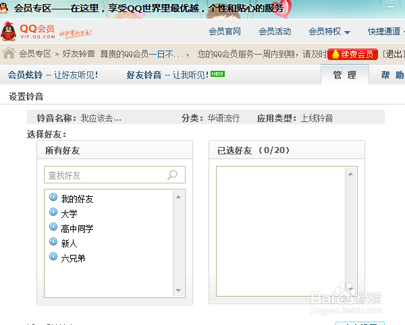Click the 上线铃音 application type text
Screen dimensions: 405x325
click(317, 118)
